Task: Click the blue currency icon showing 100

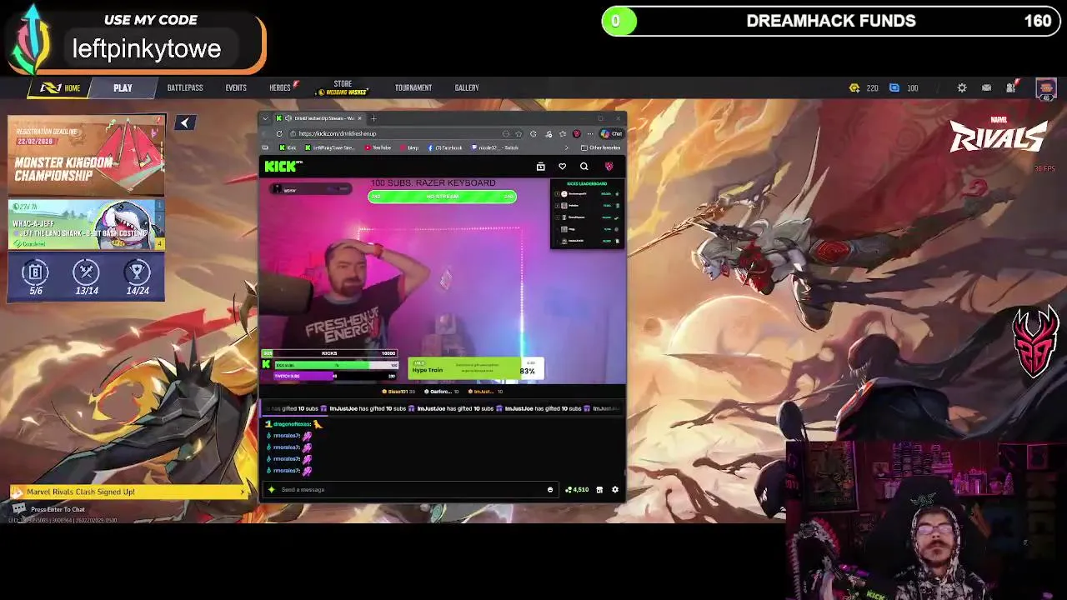Action: tap(894, 87)
